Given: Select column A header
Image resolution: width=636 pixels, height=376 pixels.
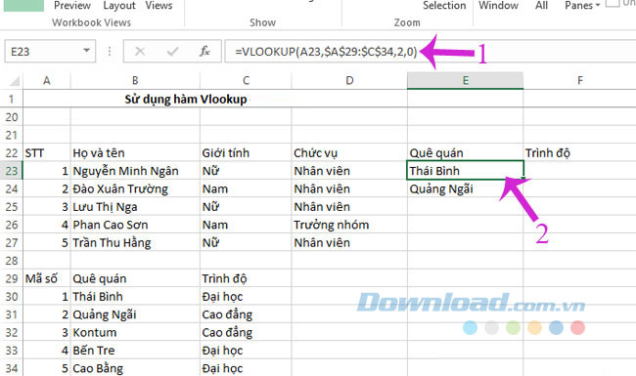Looking at the screenshot, I should click(47, 80).
